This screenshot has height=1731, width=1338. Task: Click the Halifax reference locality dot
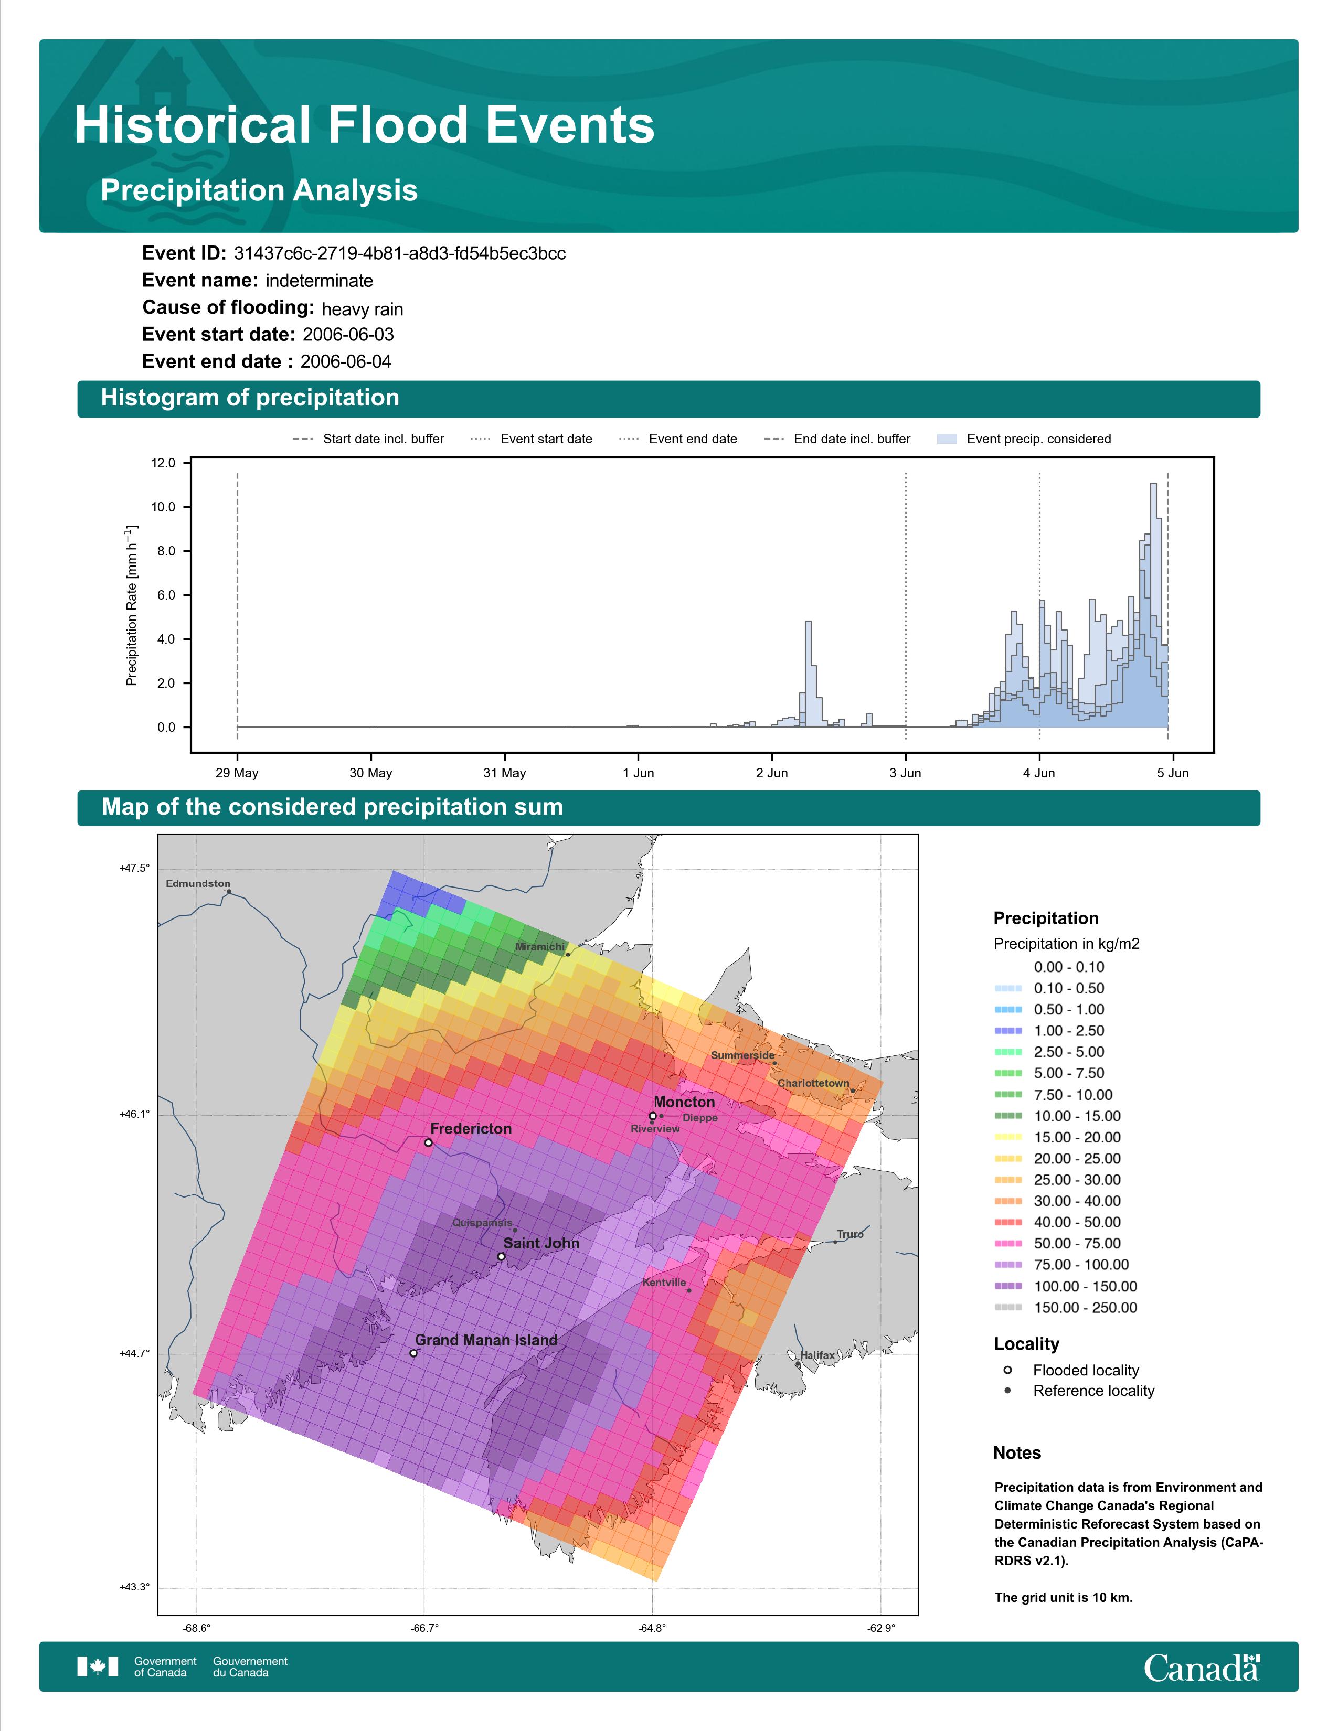[798, 1364]
